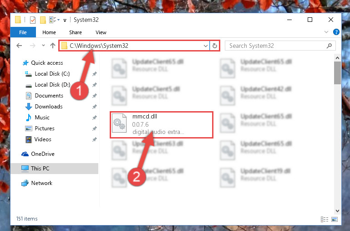Switch to large icons view layout

(x=335, y=220)
